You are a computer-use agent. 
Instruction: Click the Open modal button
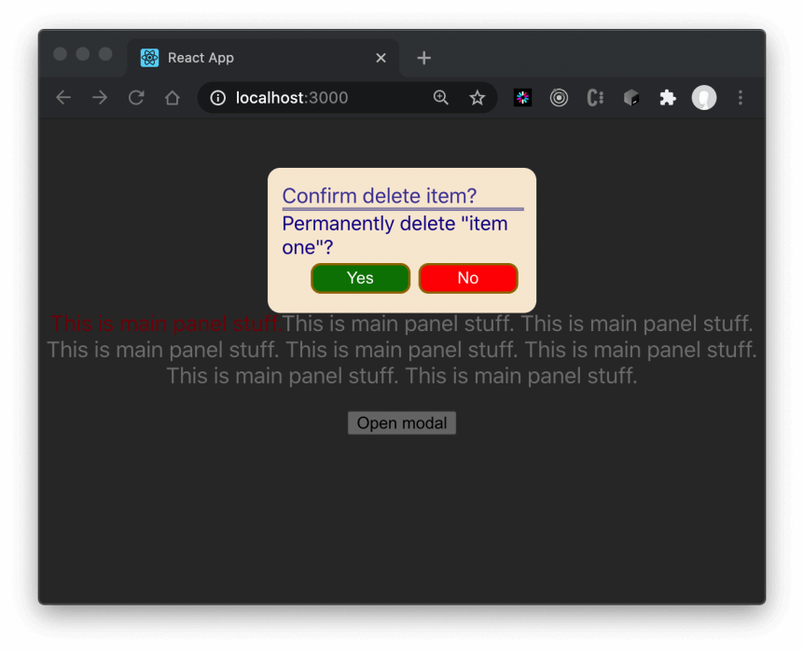401,423
